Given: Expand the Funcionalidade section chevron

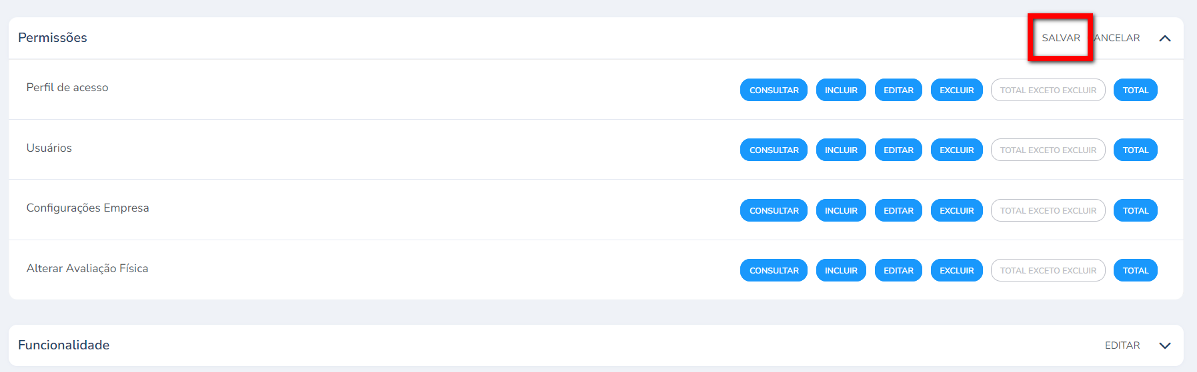Looking at the screenshot, I should (1165, 345).
